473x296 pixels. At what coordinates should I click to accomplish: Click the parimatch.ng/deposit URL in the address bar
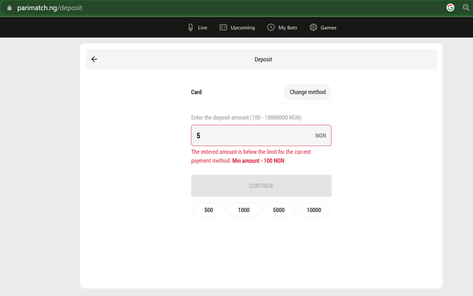[x=50, y=8]
